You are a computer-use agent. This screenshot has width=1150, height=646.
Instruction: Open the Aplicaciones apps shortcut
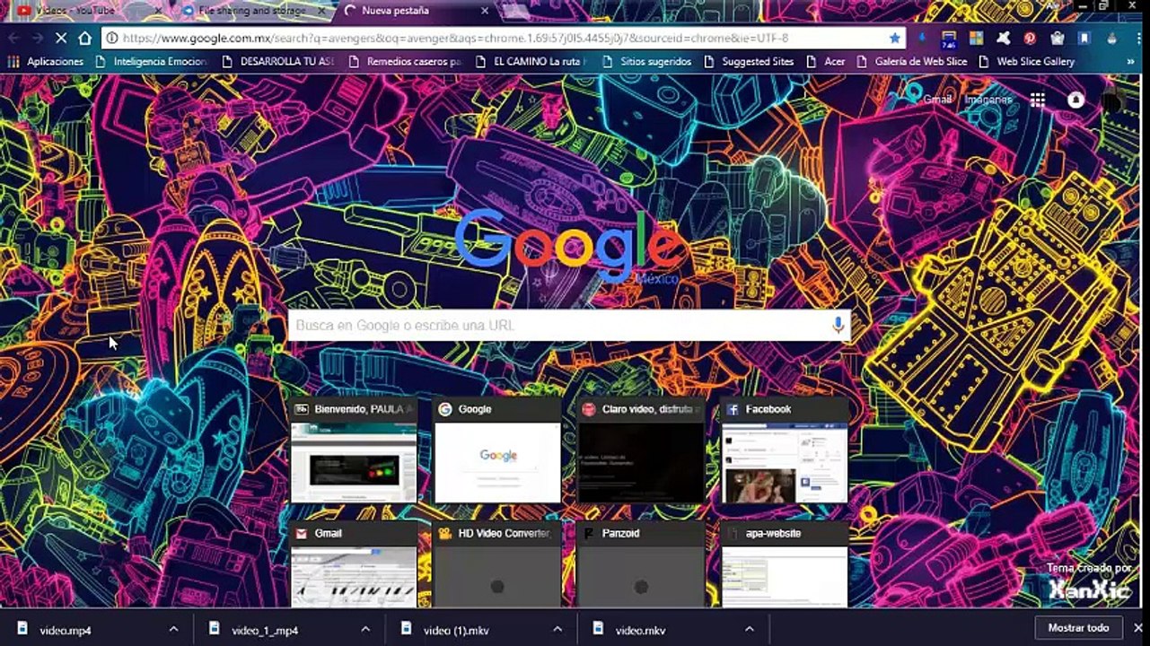pyautogui.click(x=46, y=62)
